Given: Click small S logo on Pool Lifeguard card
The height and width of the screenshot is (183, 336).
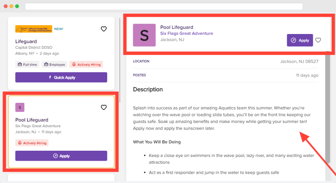Looking at the screenshot, I should pyautogui.click(x=20, y=107).
